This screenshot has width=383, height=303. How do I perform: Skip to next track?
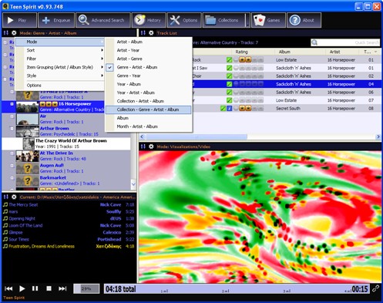point(62,288)
